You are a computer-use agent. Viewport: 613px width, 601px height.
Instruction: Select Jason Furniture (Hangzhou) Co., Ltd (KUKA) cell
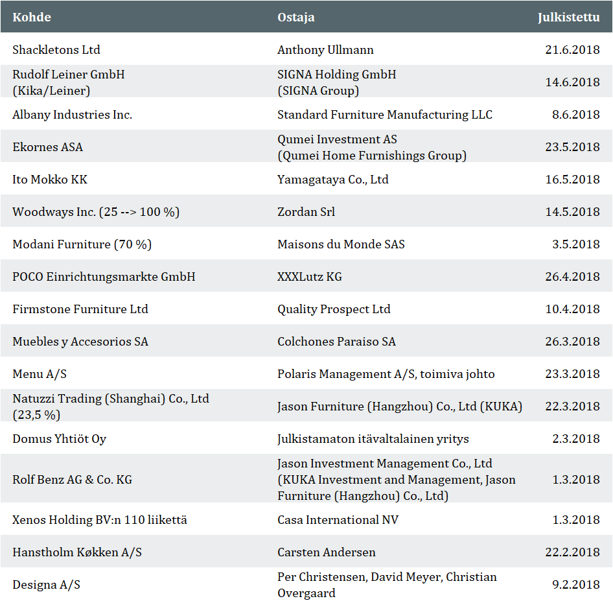400,407
